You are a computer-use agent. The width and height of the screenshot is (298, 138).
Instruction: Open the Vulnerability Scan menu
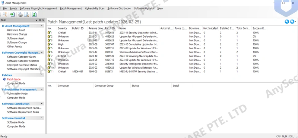pos(95,8)
